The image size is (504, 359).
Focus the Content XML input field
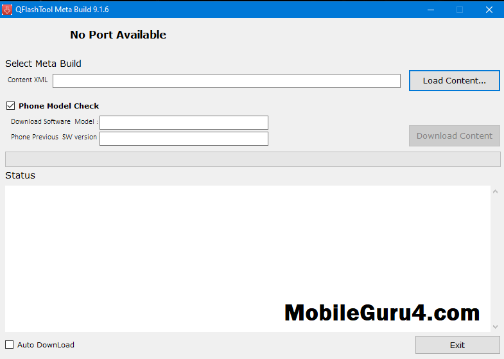click(227, 81)
